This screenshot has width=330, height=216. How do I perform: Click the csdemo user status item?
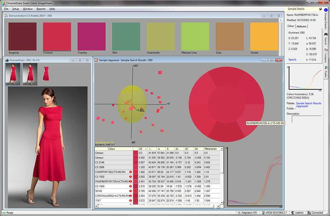297,213
